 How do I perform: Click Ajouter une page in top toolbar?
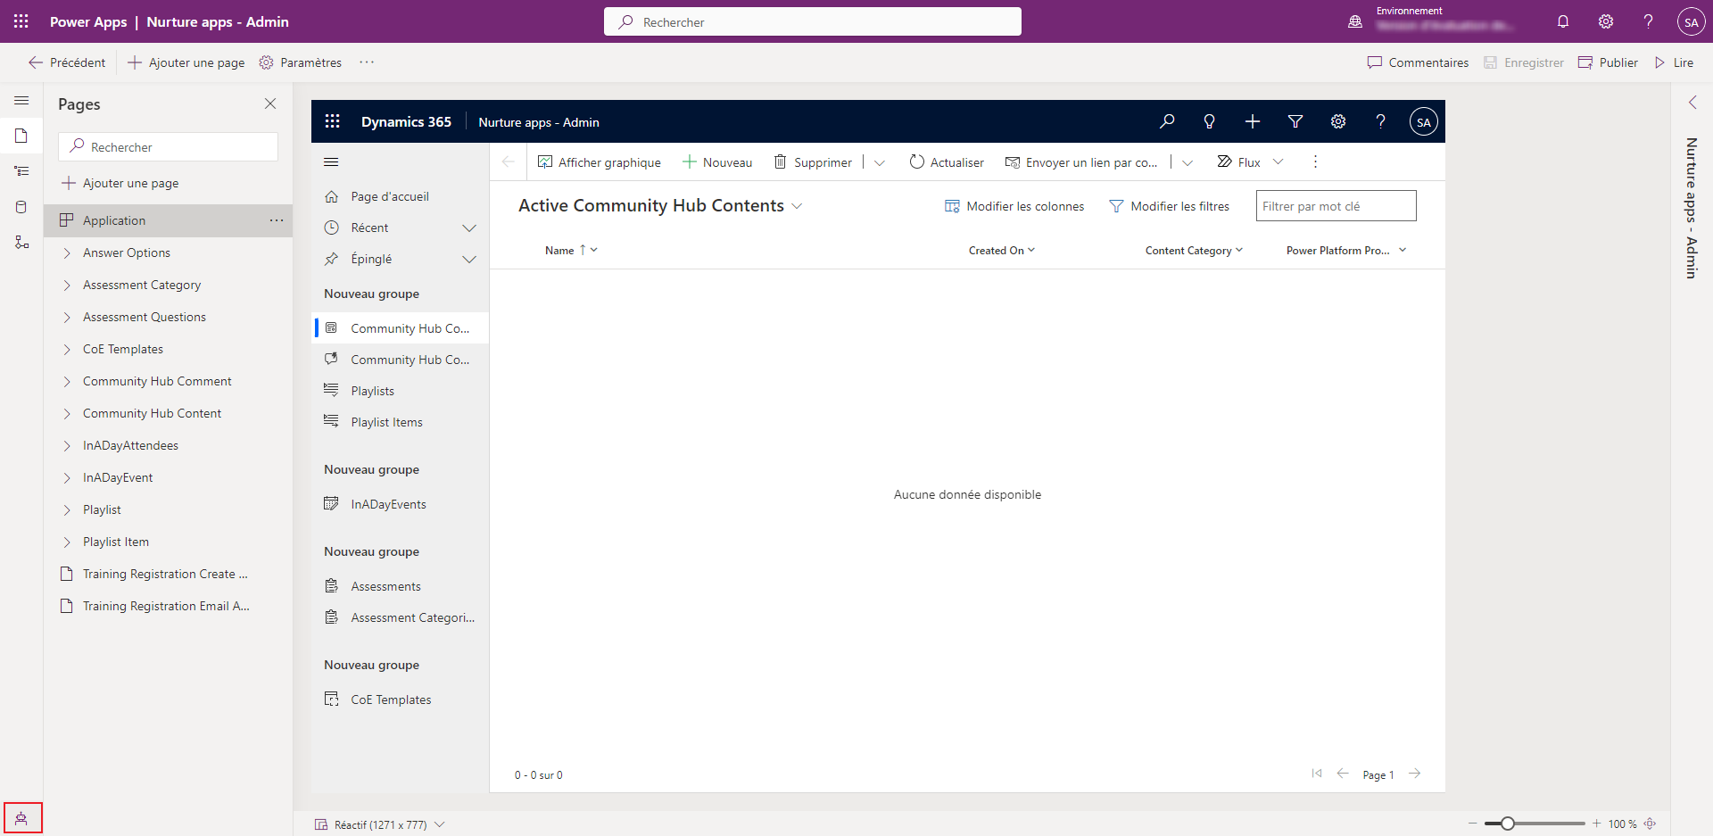tap(186, 62)
